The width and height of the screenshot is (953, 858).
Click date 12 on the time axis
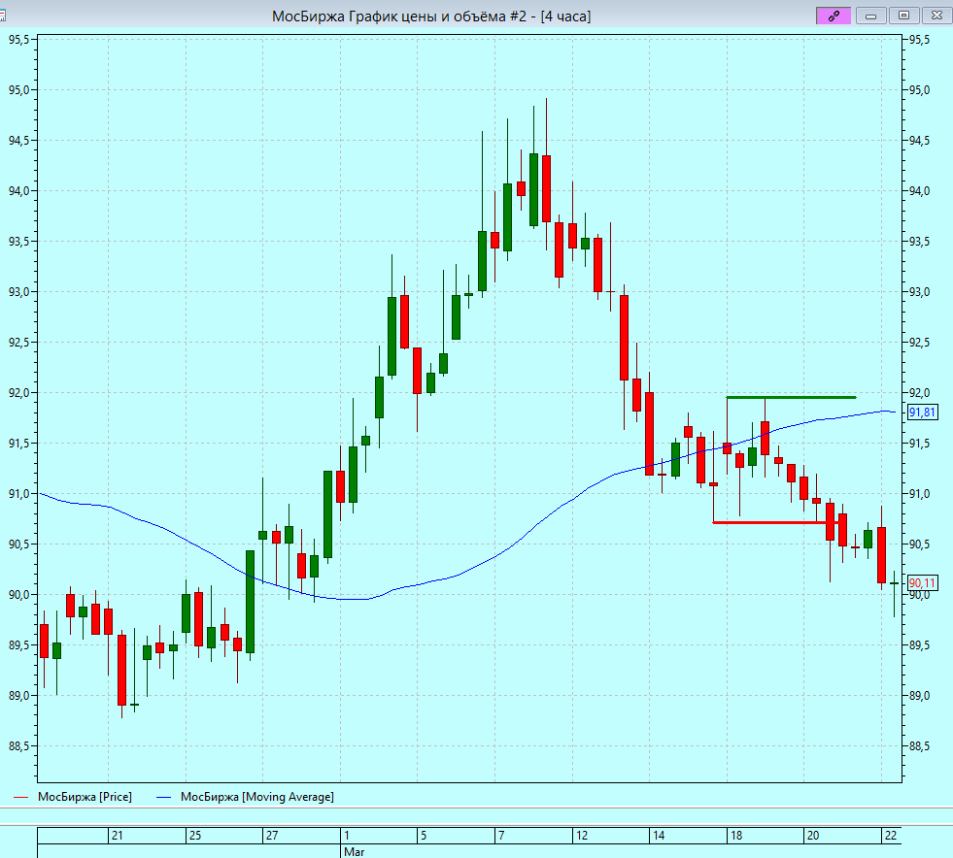pos(582,836)
